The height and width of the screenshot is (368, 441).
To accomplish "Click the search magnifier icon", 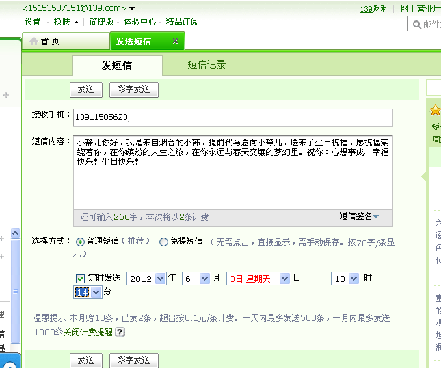I will pyautogui.click(x=417, y=25).
